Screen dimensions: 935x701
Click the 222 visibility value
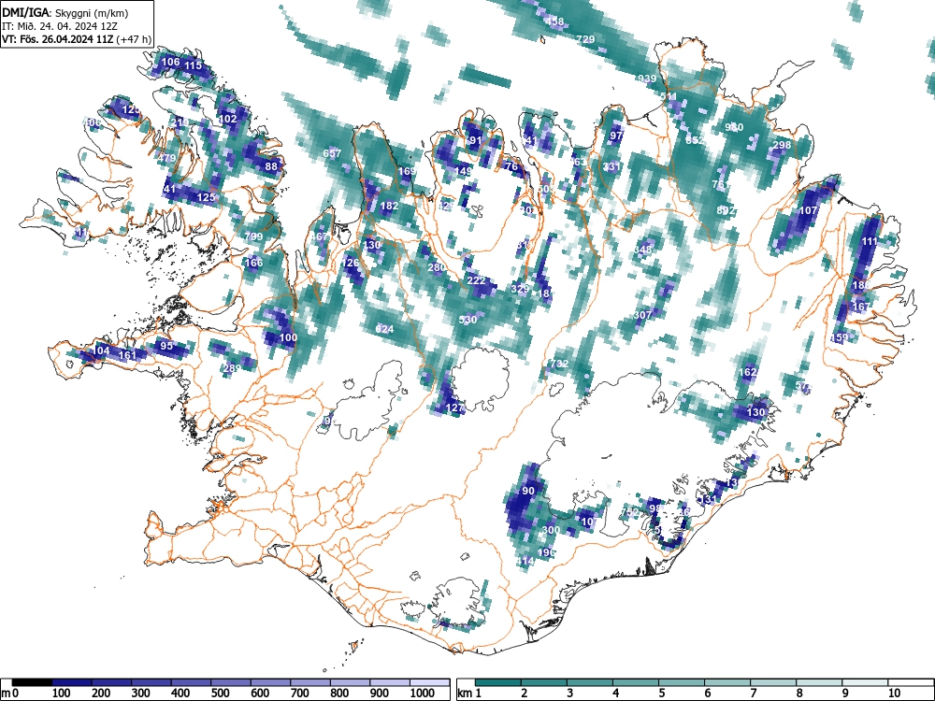[477, 280]
